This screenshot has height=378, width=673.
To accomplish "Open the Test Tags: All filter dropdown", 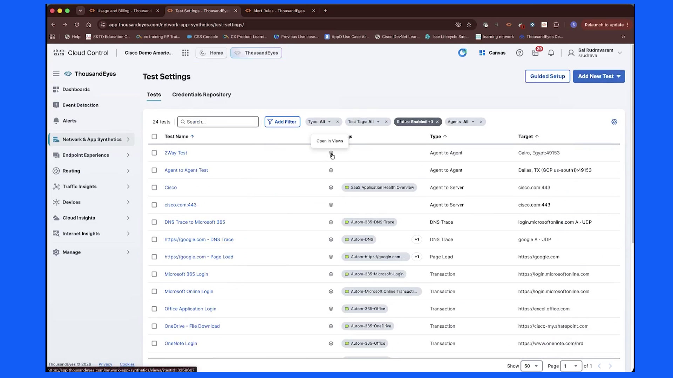I will click(x=364, y=122).
